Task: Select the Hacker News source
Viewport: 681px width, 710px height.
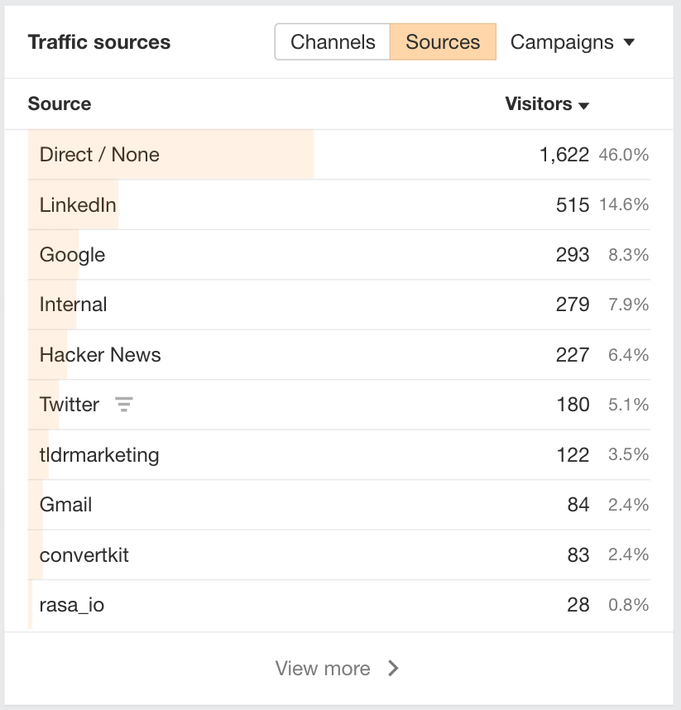Action: (99, 354)
